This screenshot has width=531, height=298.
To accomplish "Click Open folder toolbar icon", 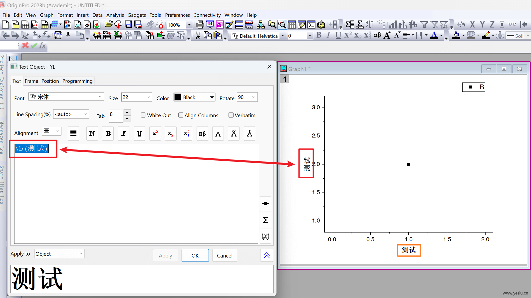I will pyautogui.click(x=108, y=24).
